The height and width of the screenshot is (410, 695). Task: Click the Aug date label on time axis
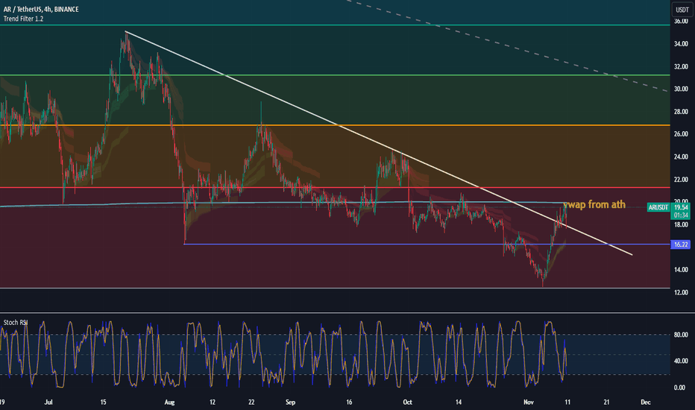(169, 402)
